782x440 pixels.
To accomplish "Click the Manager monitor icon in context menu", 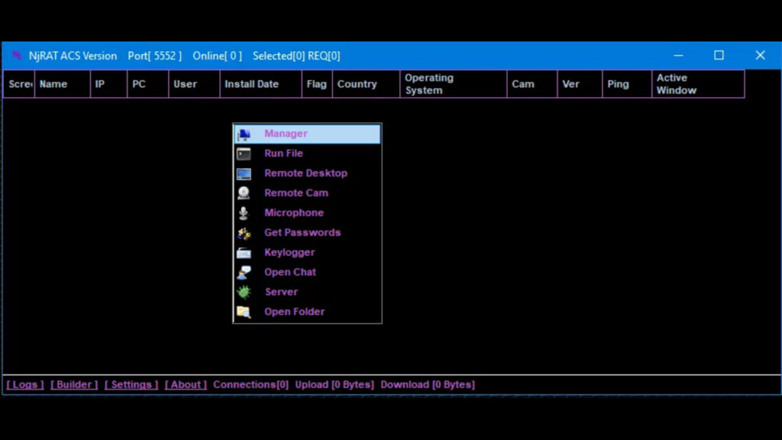I will point(244,134).
